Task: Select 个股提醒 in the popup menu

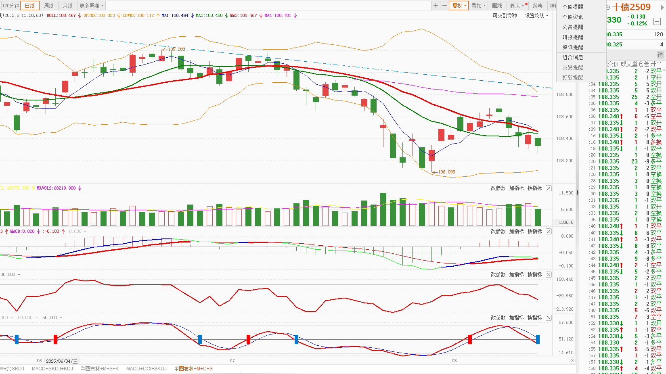Action: point(573,7)
